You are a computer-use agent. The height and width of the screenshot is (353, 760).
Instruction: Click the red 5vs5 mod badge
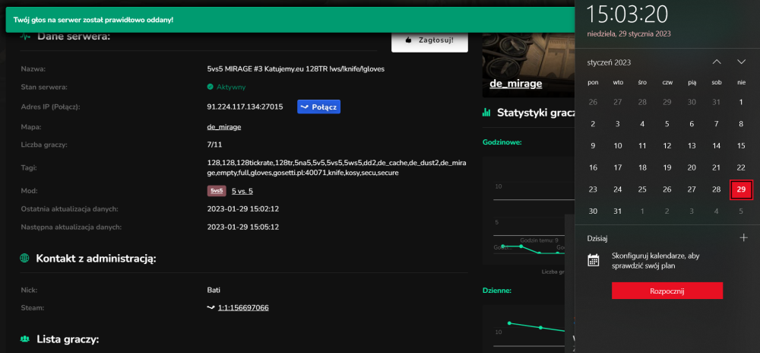(x=217, y=191)
